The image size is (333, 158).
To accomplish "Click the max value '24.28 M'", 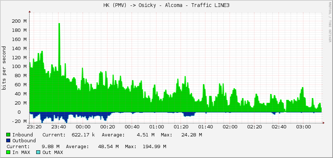I will click(x=191, y=135).
